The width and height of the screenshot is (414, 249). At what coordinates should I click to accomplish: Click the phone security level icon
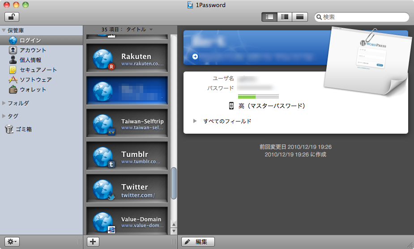pos(231,106)
